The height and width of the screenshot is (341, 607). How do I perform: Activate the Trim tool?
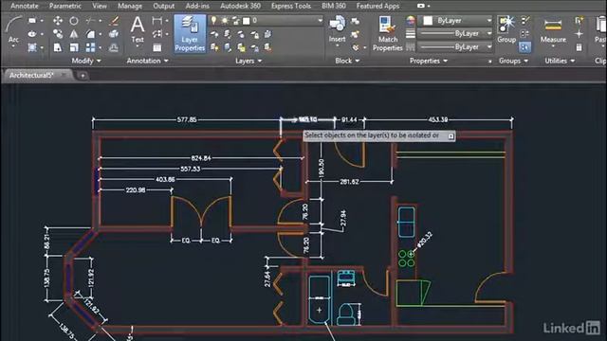point(90,21)
